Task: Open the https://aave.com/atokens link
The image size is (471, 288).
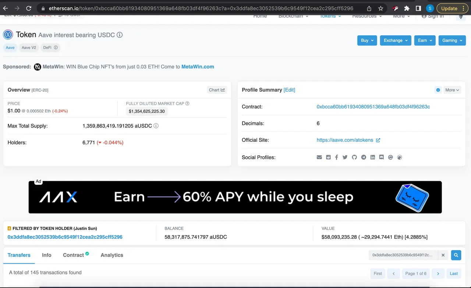Action: pyautogui.click(x=345, y=140)
